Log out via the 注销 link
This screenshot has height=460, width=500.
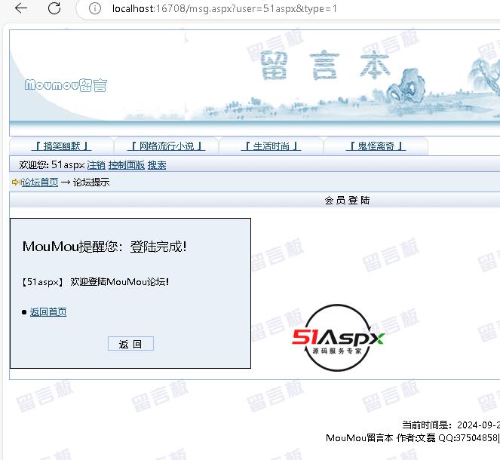[x=96, y=165]
